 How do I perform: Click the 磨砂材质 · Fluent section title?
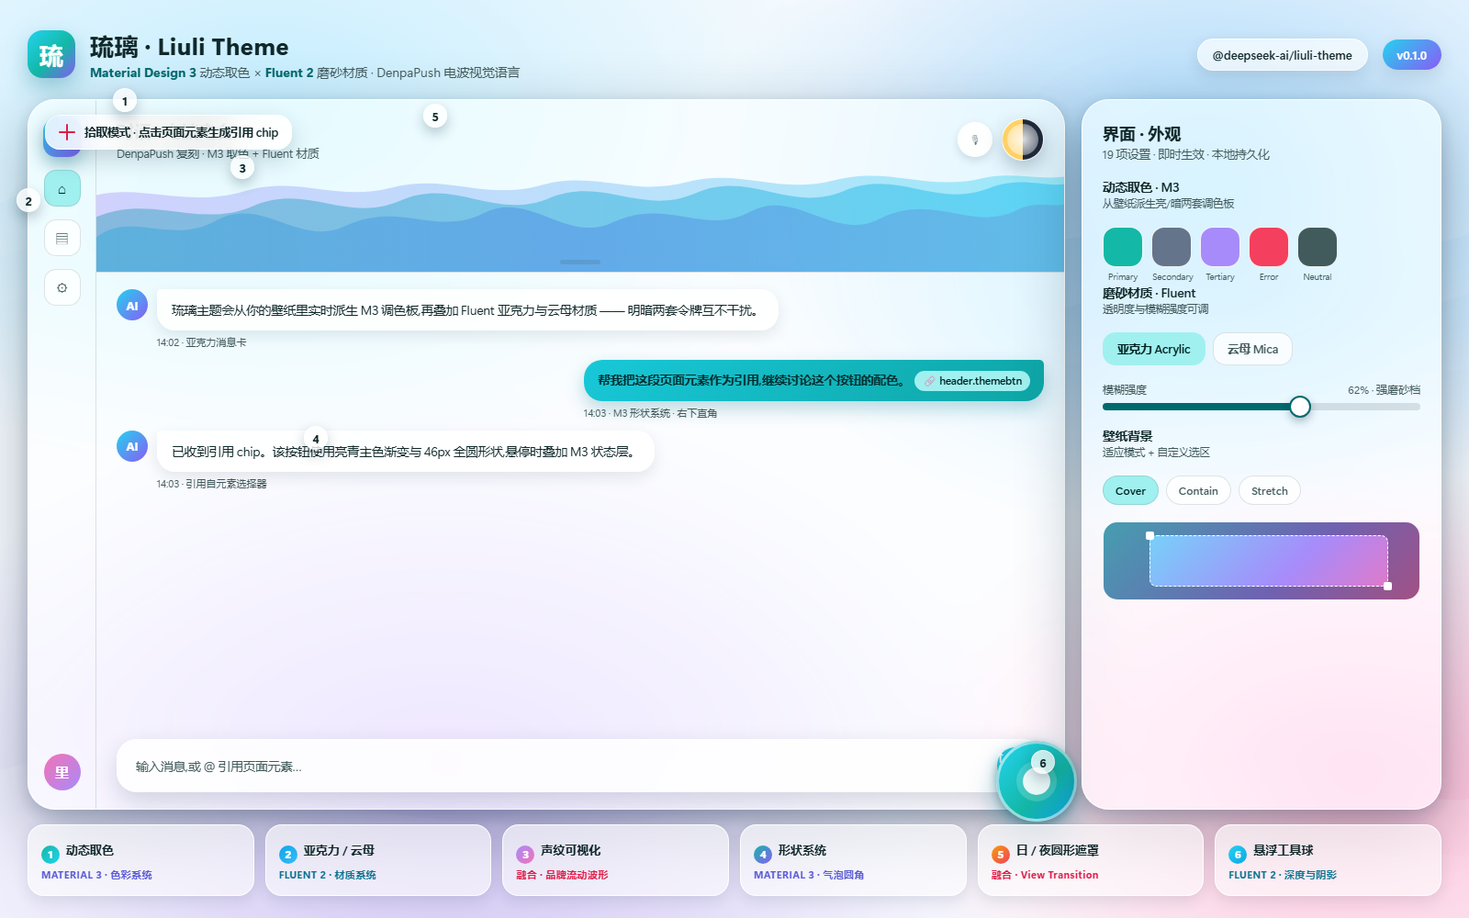[x=1149, y=293]
